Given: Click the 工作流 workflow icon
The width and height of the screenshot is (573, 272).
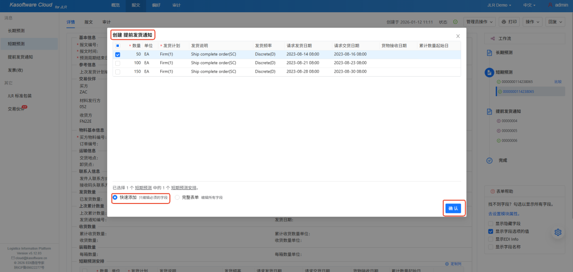Looking at the screenshot, I should click(492, 39).
